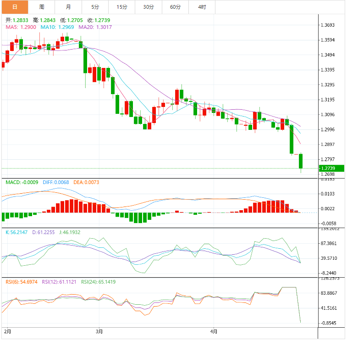Click the 1.3494 price axis label
Image resolution: width=347 pixels, height=341 pixels.
328,55
